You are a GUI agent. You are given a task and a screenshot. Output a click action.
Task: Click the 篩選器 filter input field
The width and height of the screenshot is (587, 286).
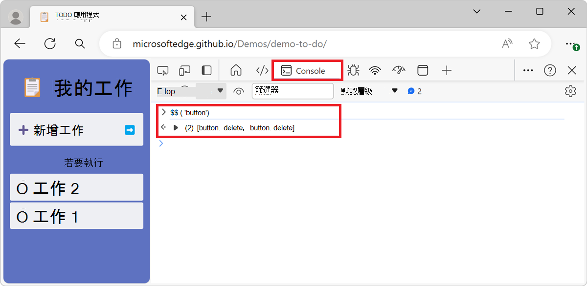point(293,91)
